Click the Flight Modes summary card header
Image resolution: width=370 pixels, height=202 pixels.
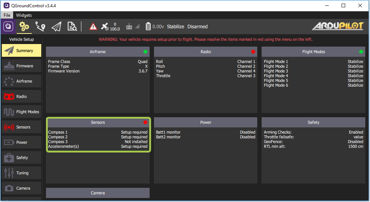click(313, 52)
